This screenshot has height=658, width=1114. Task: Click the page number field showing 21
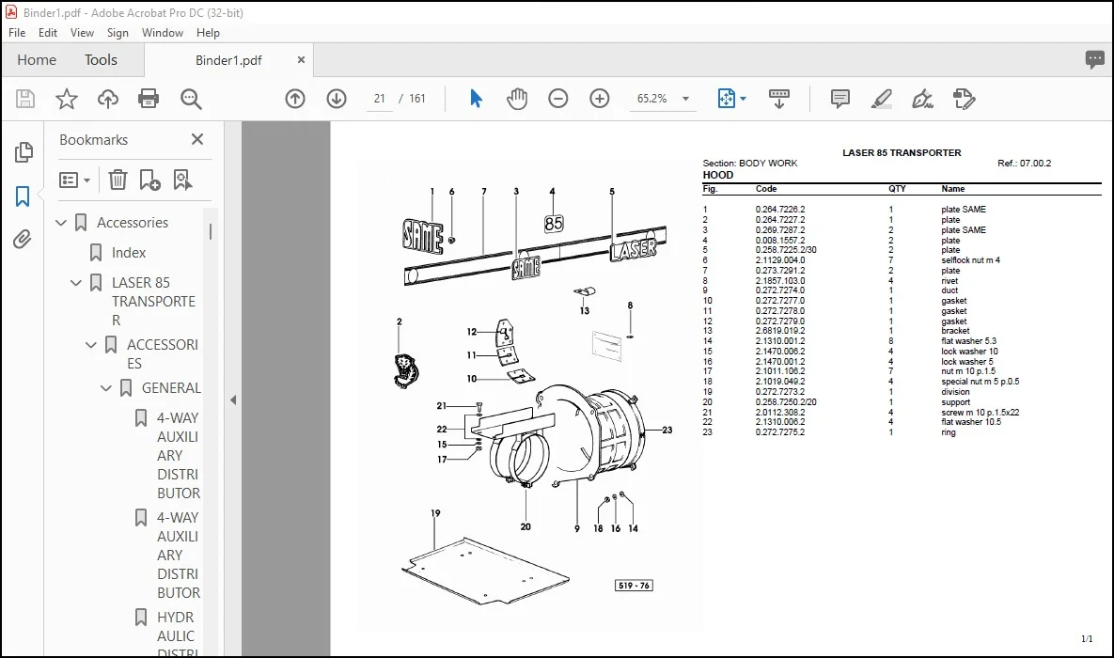point(380,99)
